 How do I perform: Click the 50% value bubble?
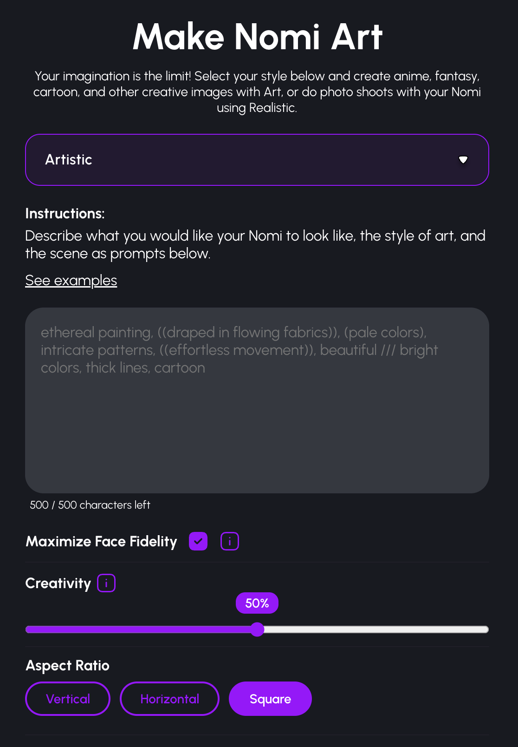point(257,603)
